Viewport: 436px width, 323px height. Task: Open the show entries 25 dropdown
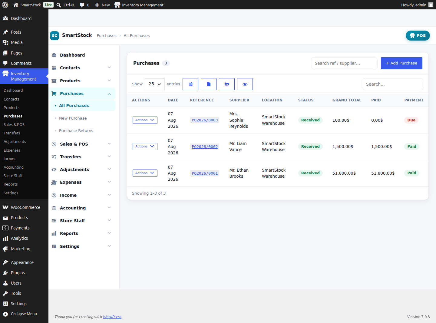tap(154, 84)
